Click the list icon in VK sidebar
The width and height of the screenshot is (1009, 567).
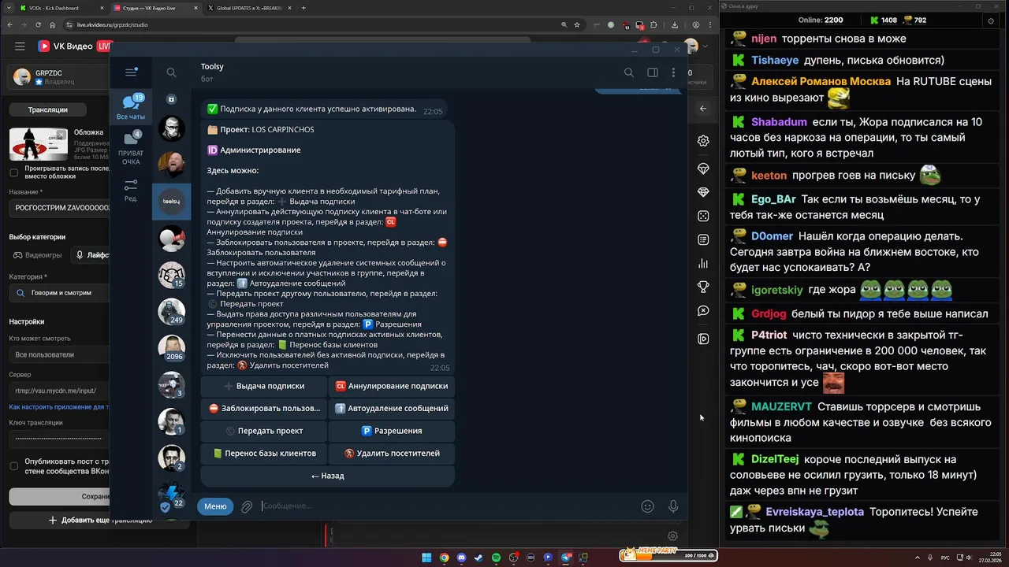point(703,239)
